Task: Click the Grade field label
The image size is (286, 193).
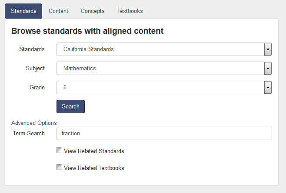Action: pyautogui.click(x=37, y=88)
